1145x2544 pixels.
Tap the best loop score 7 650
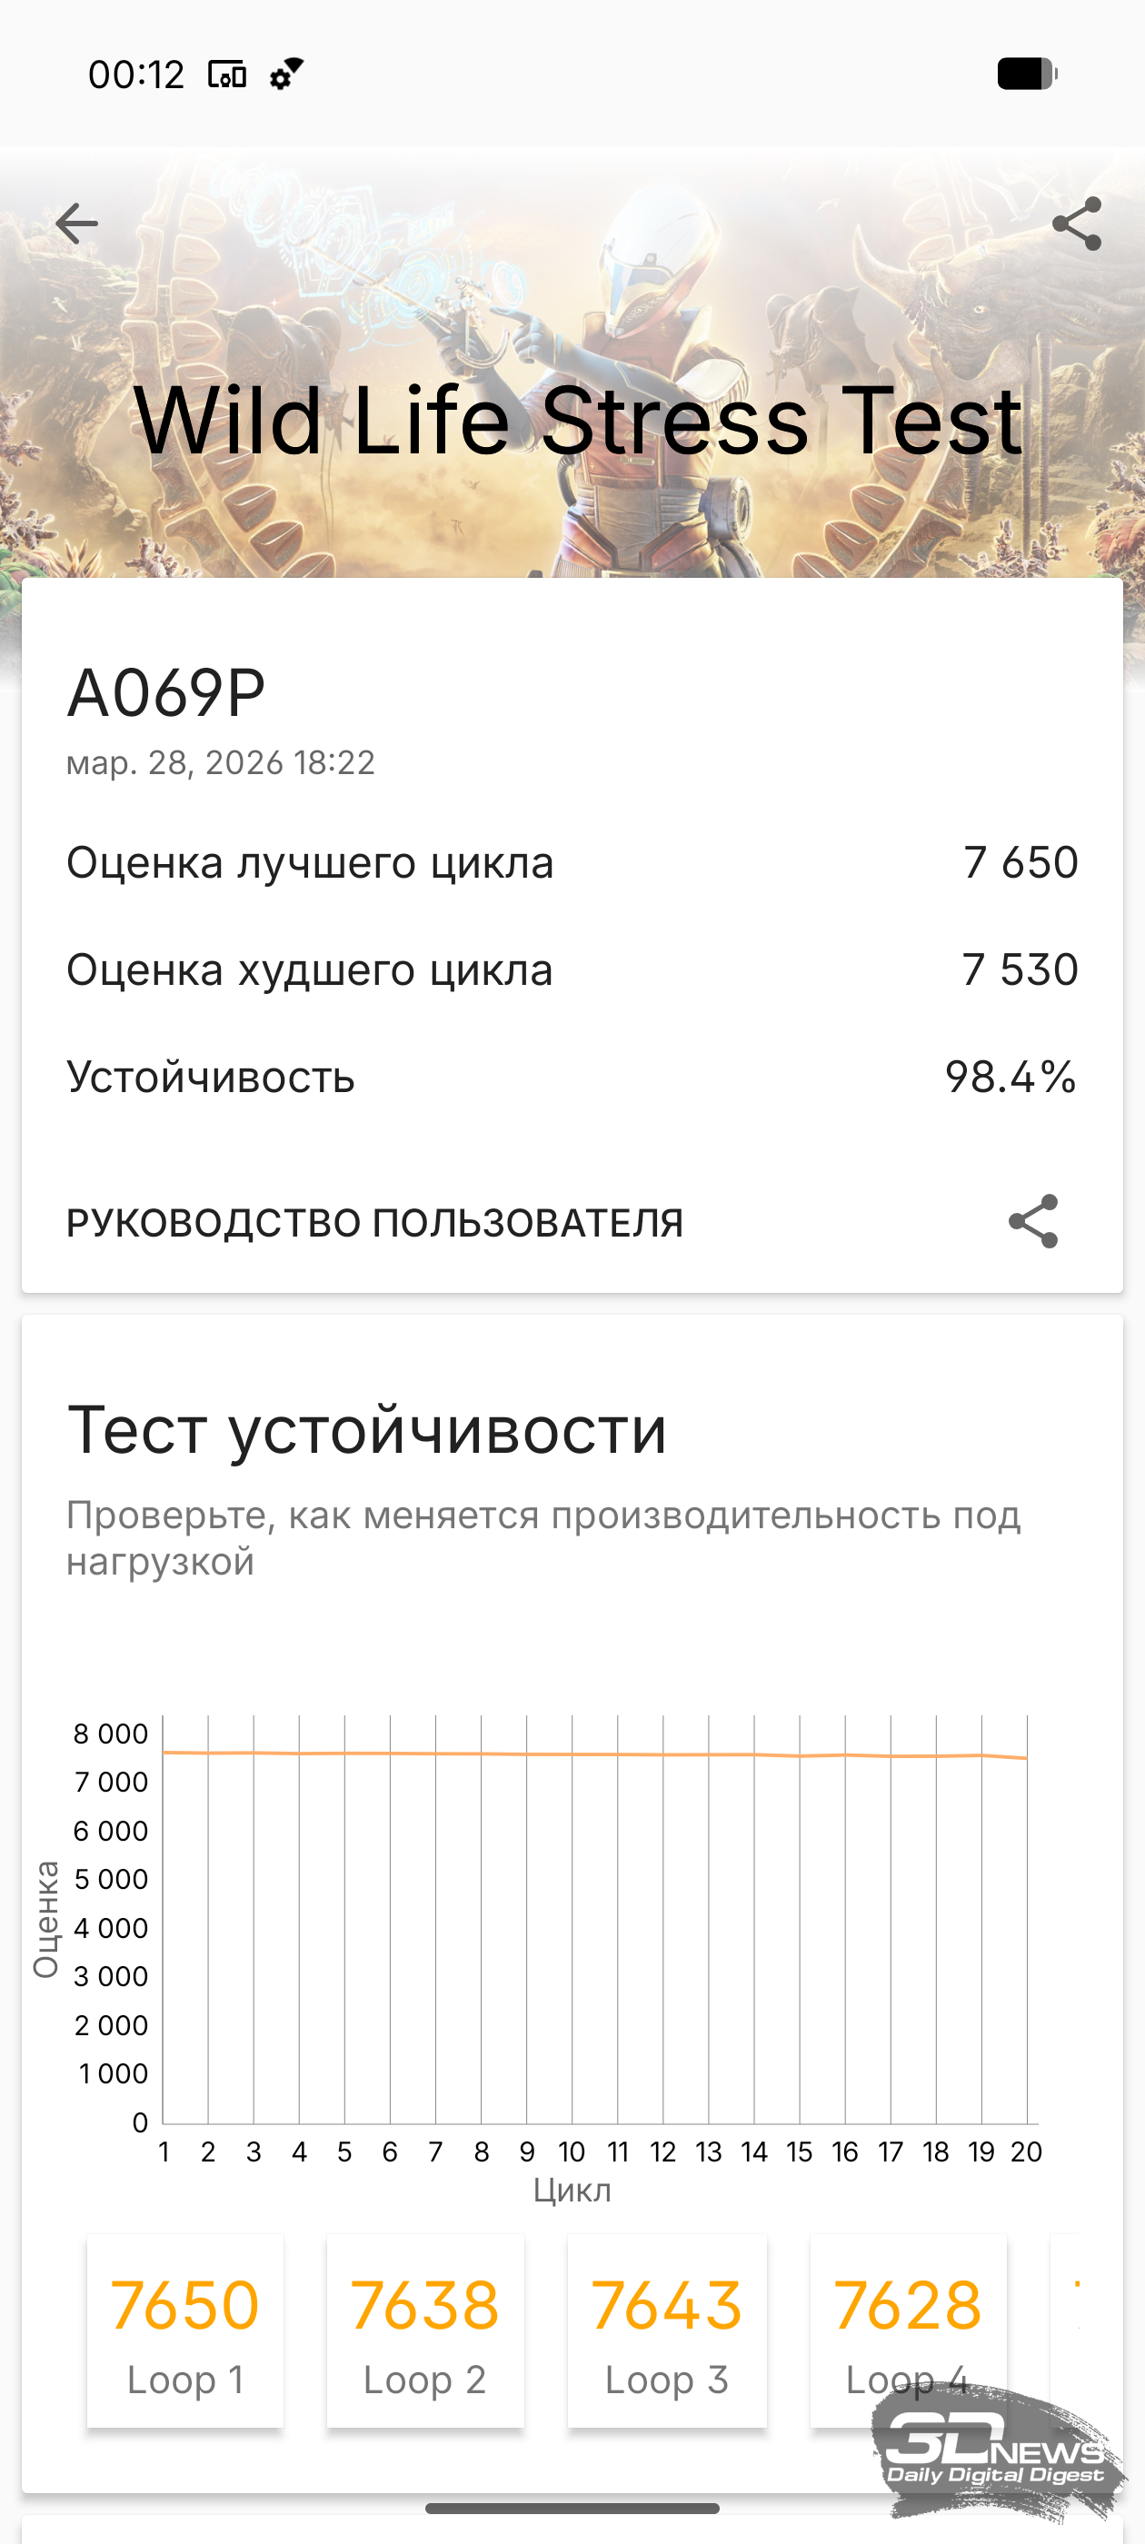[x=1020, y=862]
